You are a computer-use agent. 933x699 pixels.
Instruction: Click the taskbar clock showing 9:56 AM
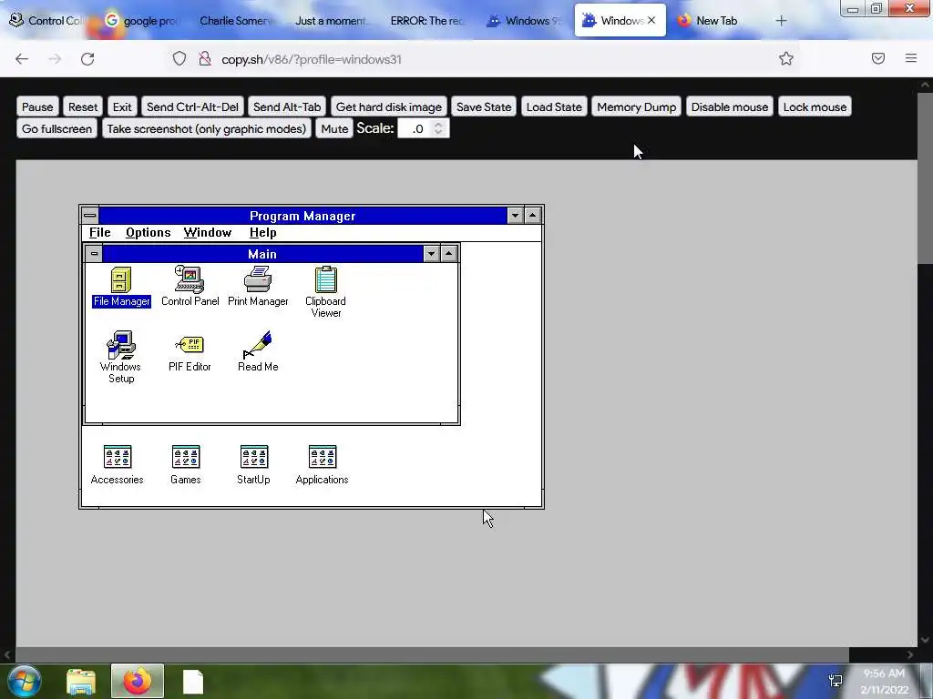[x=884, y=681]
